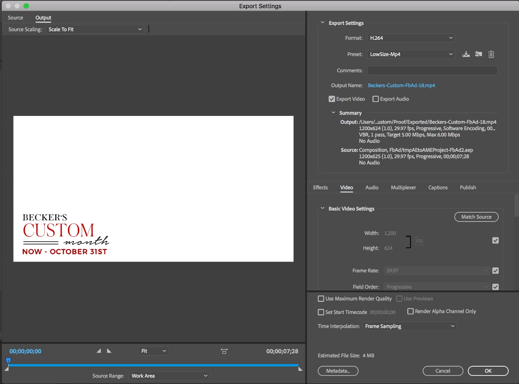Toggle the aspect ratio correction icon
Screen dimensions: 519x384
tap(224, 351)
